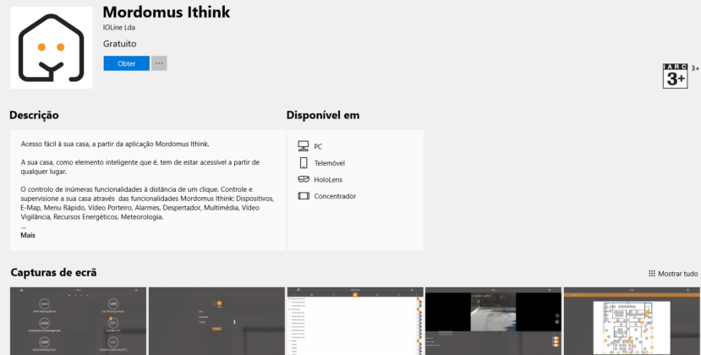The height and width of the screenshot is (355, 701).
Task: Click the Disponível em heading
Action: (323, 115)
